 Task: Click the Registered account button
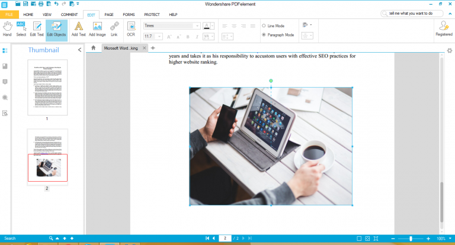tap(444, 28)
